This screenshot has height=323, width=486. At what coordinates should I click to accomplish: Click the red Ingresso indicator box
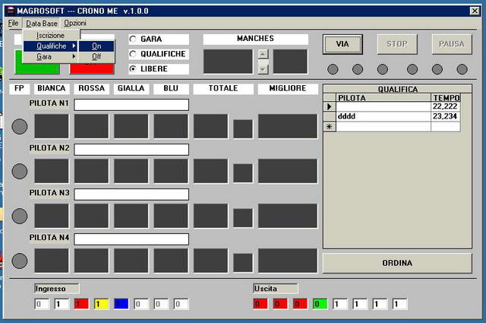pyautogui.click(x=81, y=304)
